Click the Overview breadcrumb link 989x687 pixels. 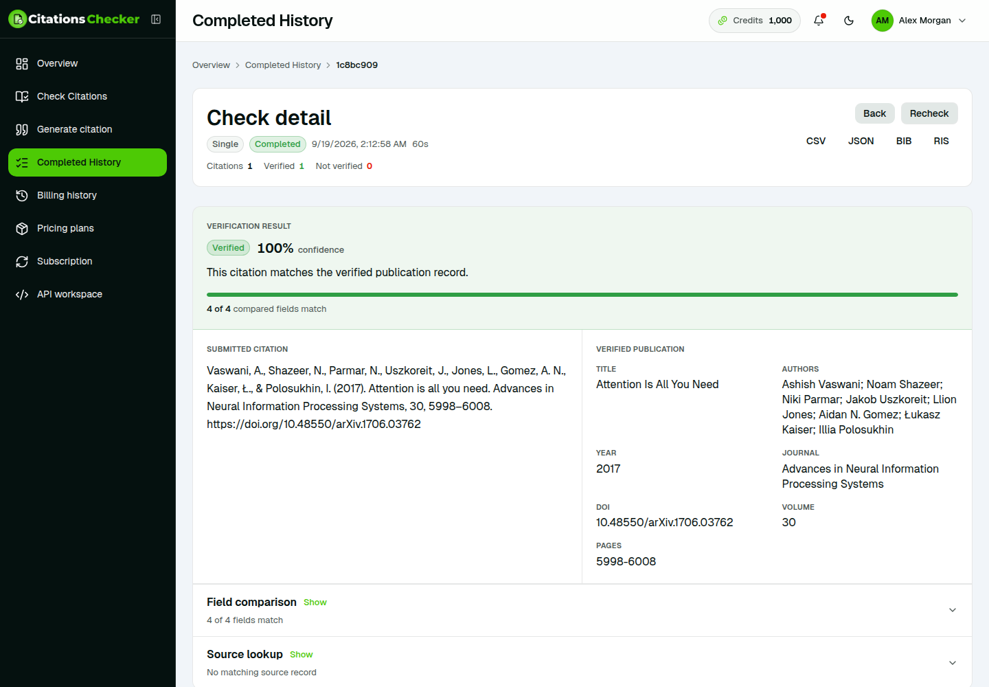click(211, 65)
